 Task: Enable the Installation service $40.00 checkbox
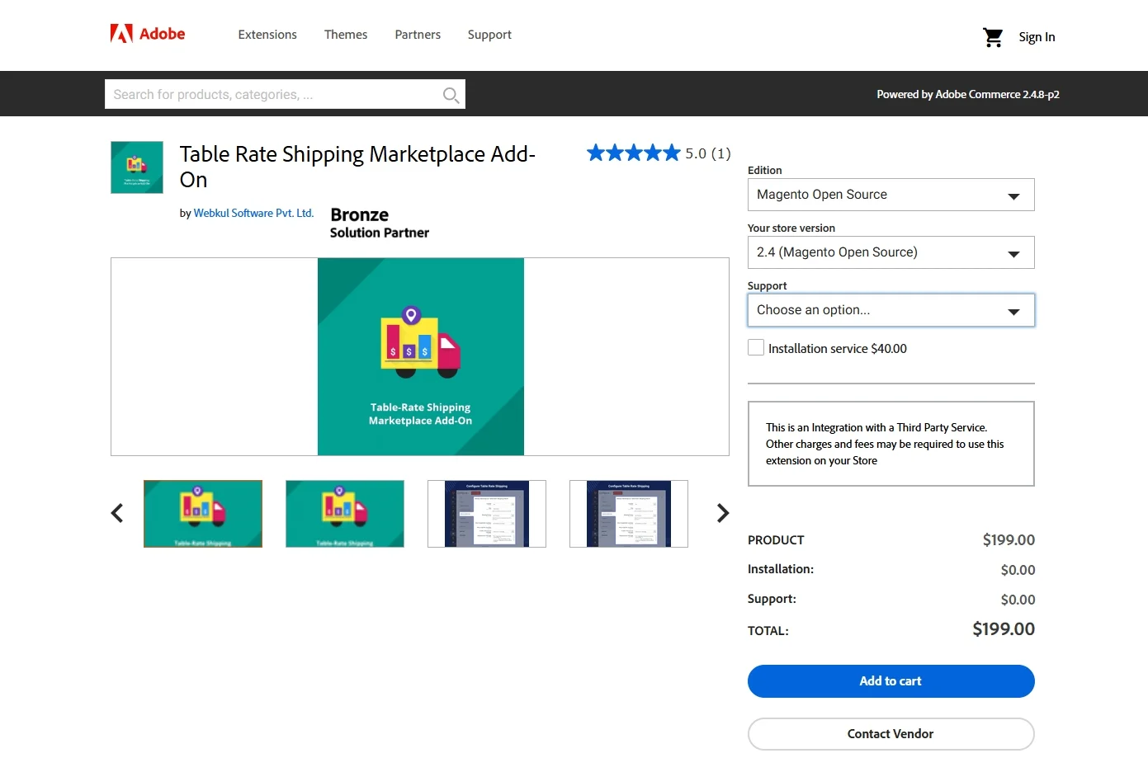(756, 348)
